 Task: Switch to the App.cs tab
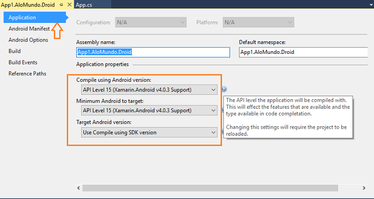click(84, 4)
